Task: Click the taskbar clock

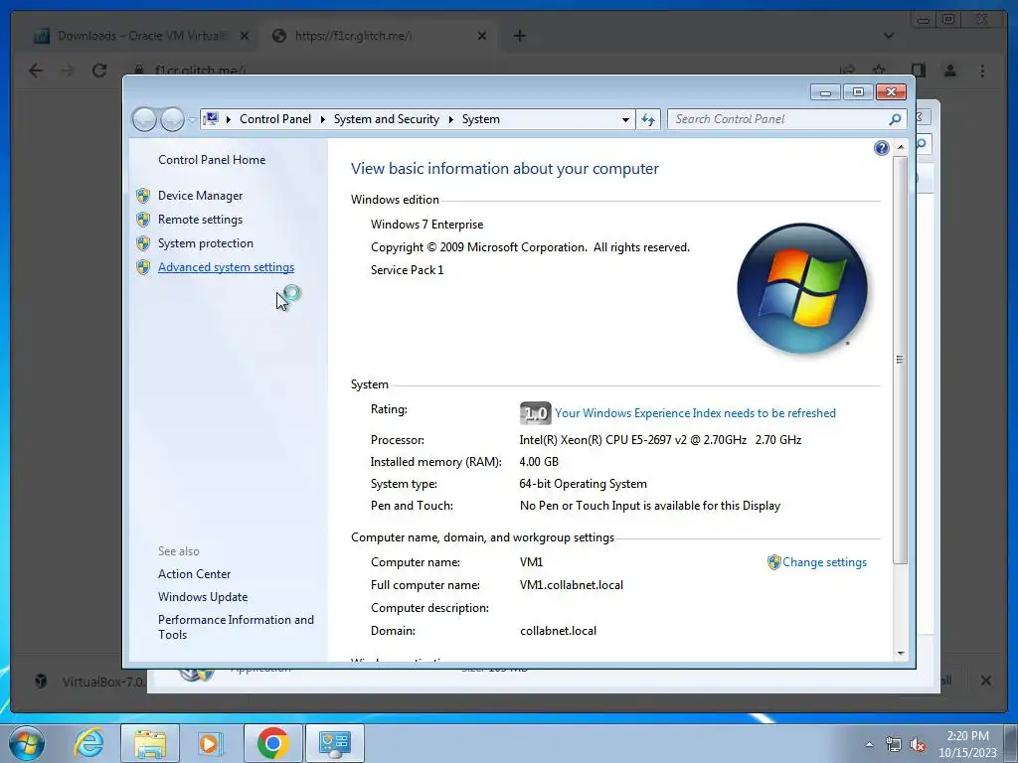Action: 967,744
